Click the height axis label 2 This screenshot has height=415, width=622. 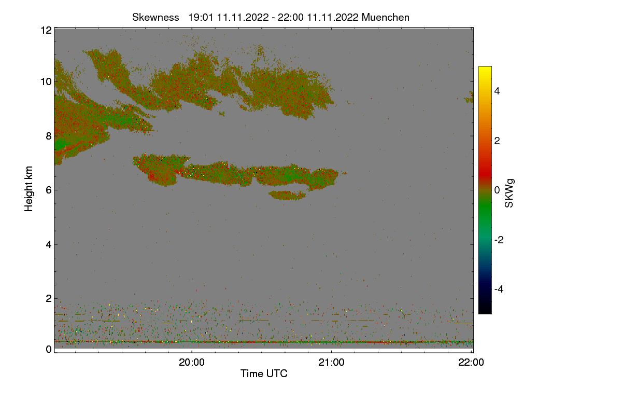pos(48,298)
